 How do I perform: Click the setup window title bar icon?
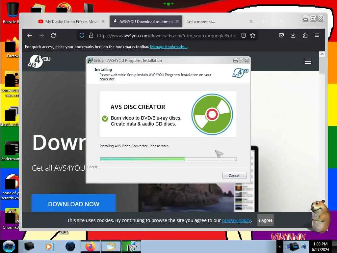tap(90, 61)
